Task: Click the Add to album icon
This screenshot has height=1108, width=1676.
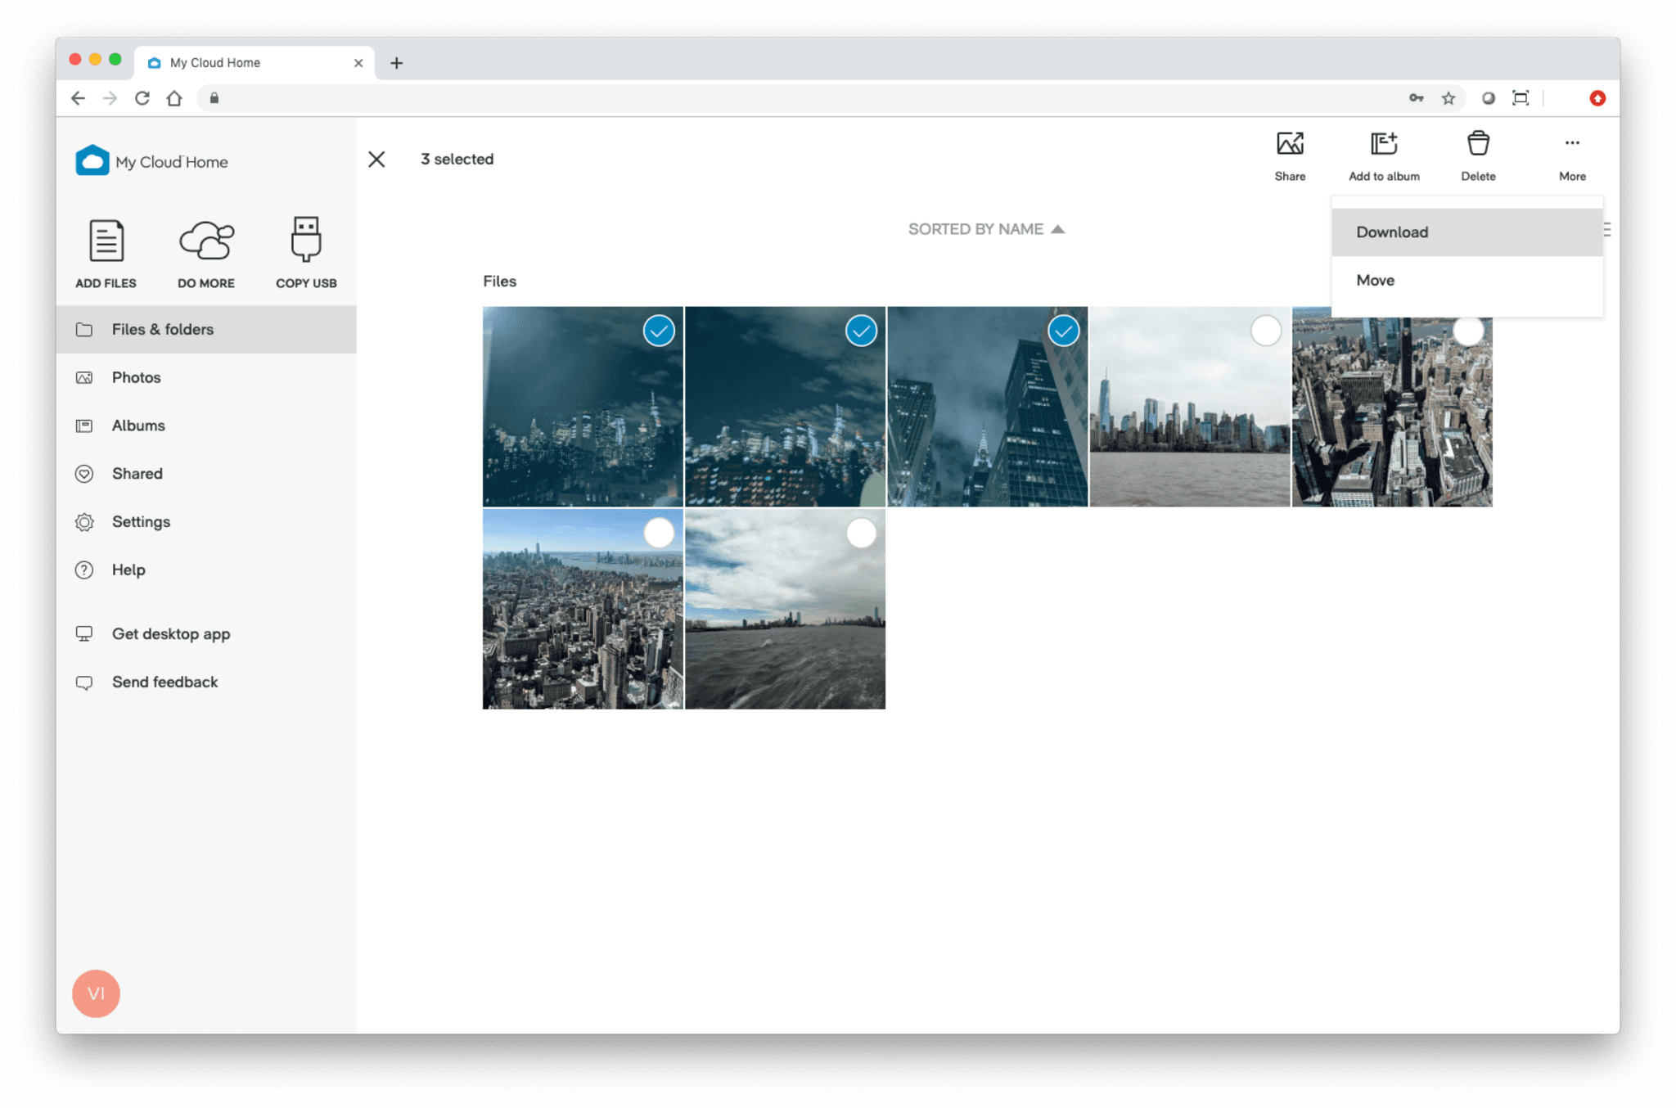Action: pyautogui.click(x=1384, y=154)
